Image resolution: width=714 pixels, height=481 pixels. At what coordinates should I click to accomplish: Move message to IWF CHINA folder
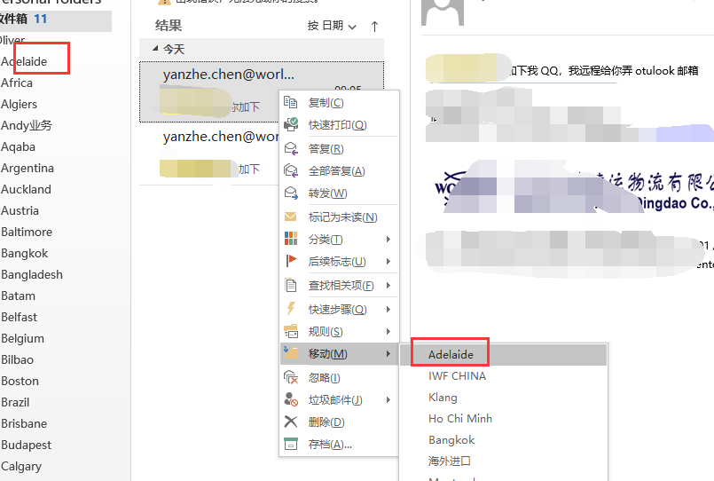(503, 375)
